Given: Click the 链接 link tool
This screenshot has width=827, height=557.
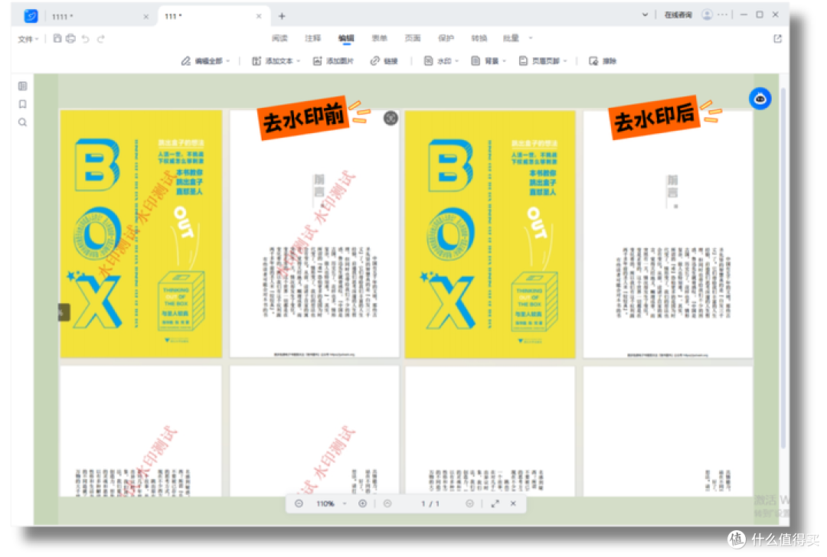Looking at the screenshot, I should tap(384, 61).
